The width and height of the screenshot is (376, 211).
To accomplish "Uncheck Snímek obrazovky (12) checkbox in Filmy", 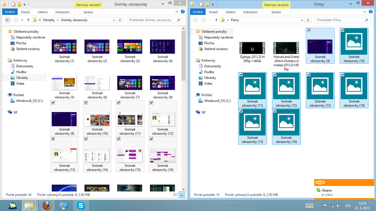I will pos(275,75).
